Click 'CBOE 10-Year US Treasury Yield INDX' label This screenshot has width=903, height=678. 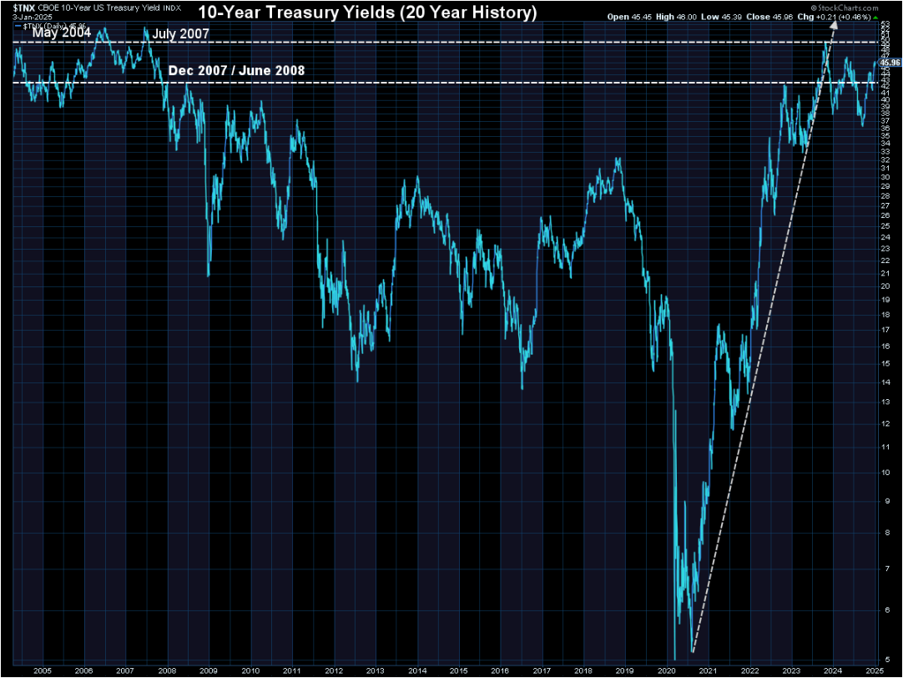click(x=109, y=8)
